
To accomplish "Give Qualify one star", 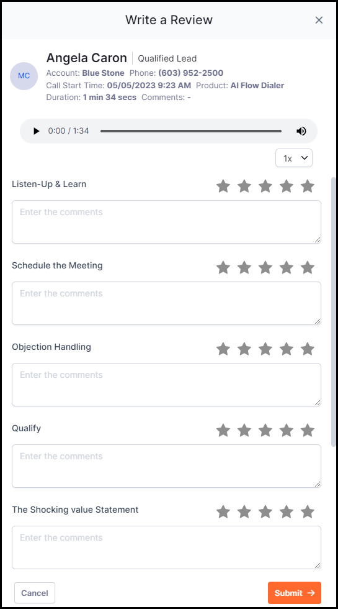I will click(x=223, y=430).
